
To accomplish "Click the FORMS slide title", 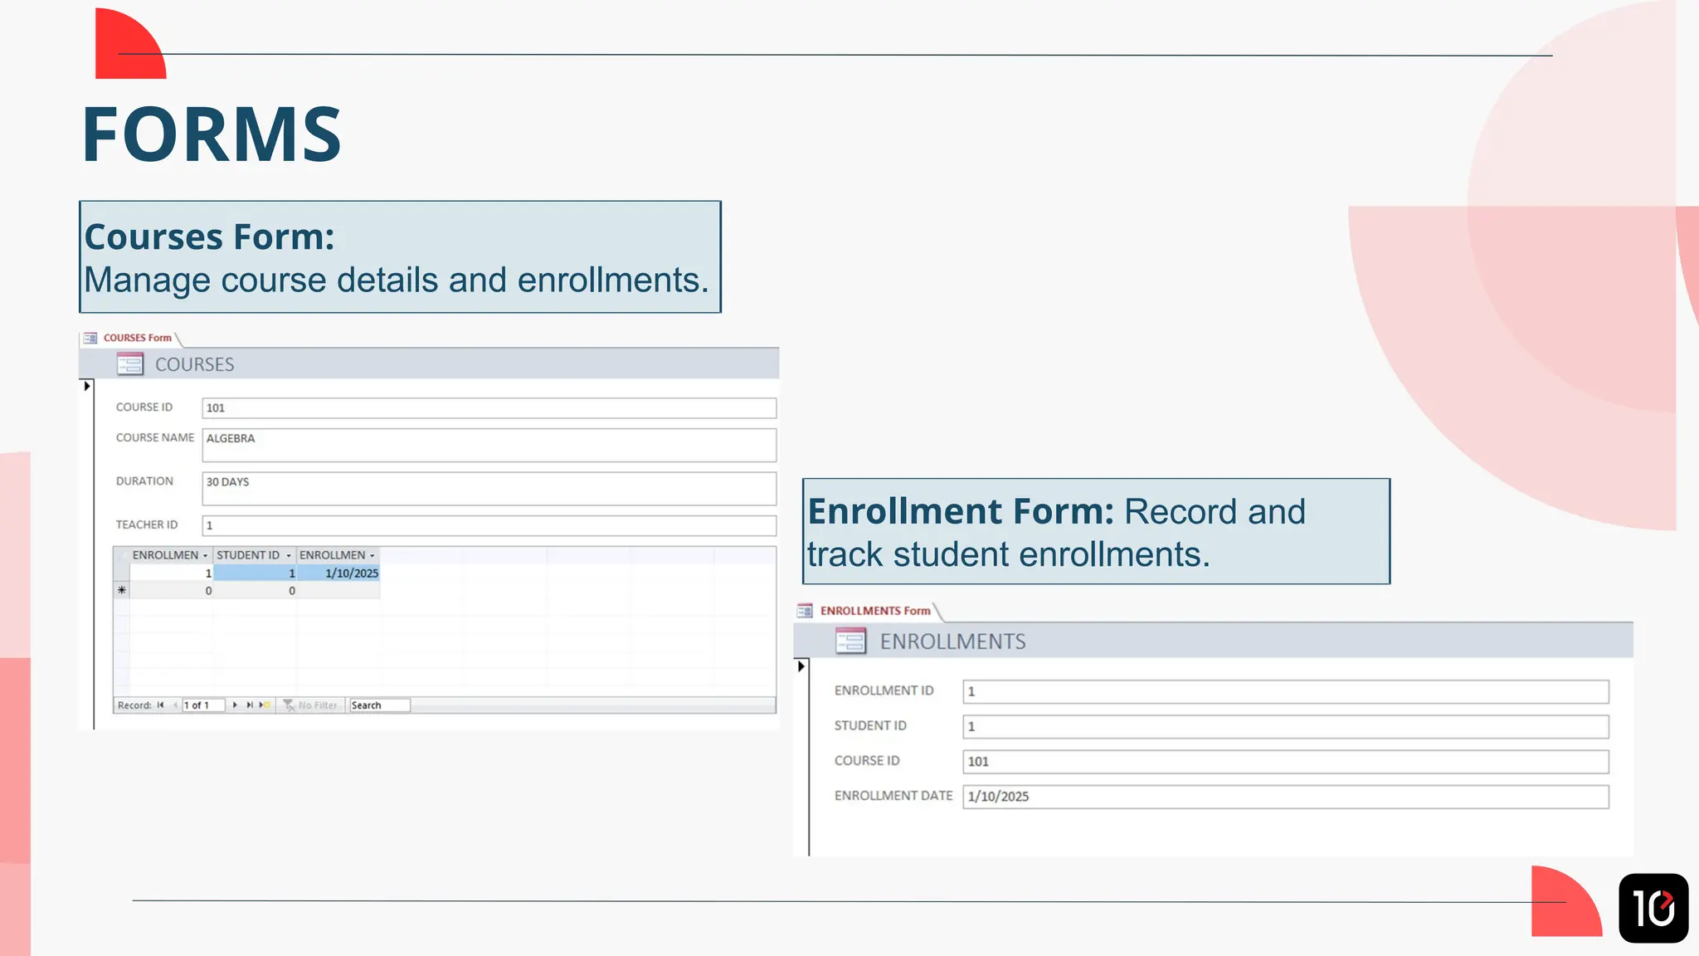I will tap(212, 134).
